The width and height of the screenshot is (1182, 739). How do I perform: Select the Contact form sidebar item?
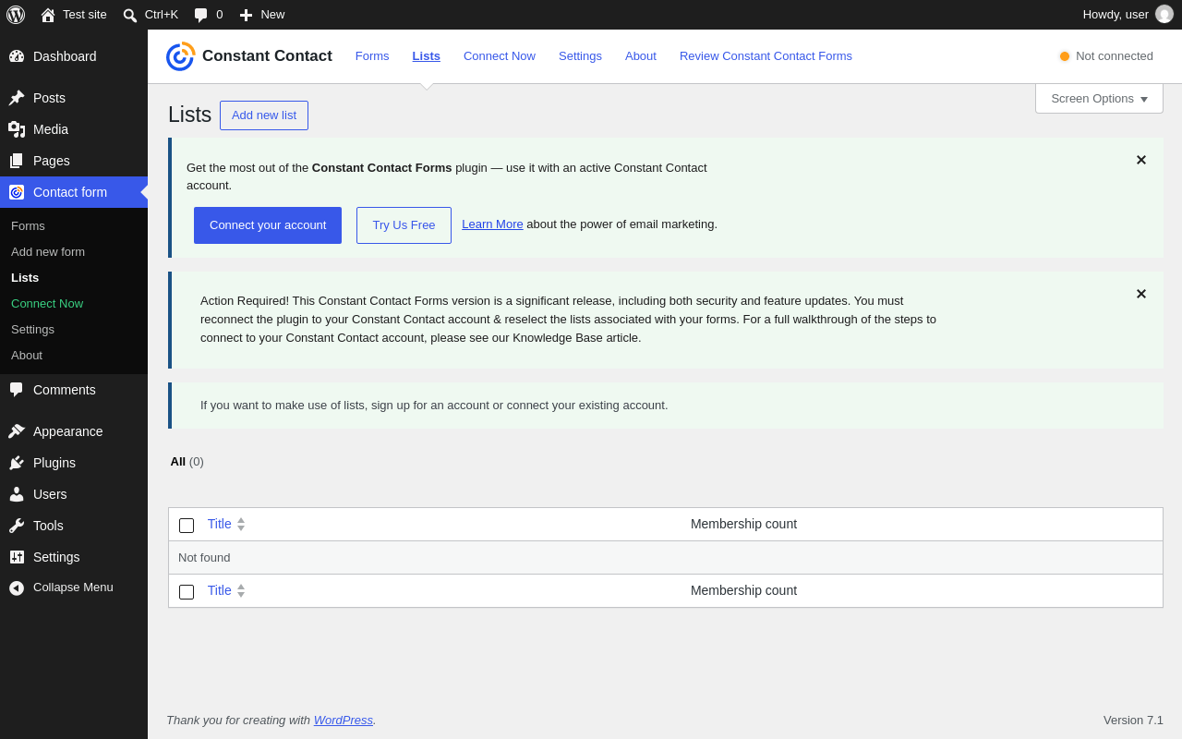coord(74,192)
